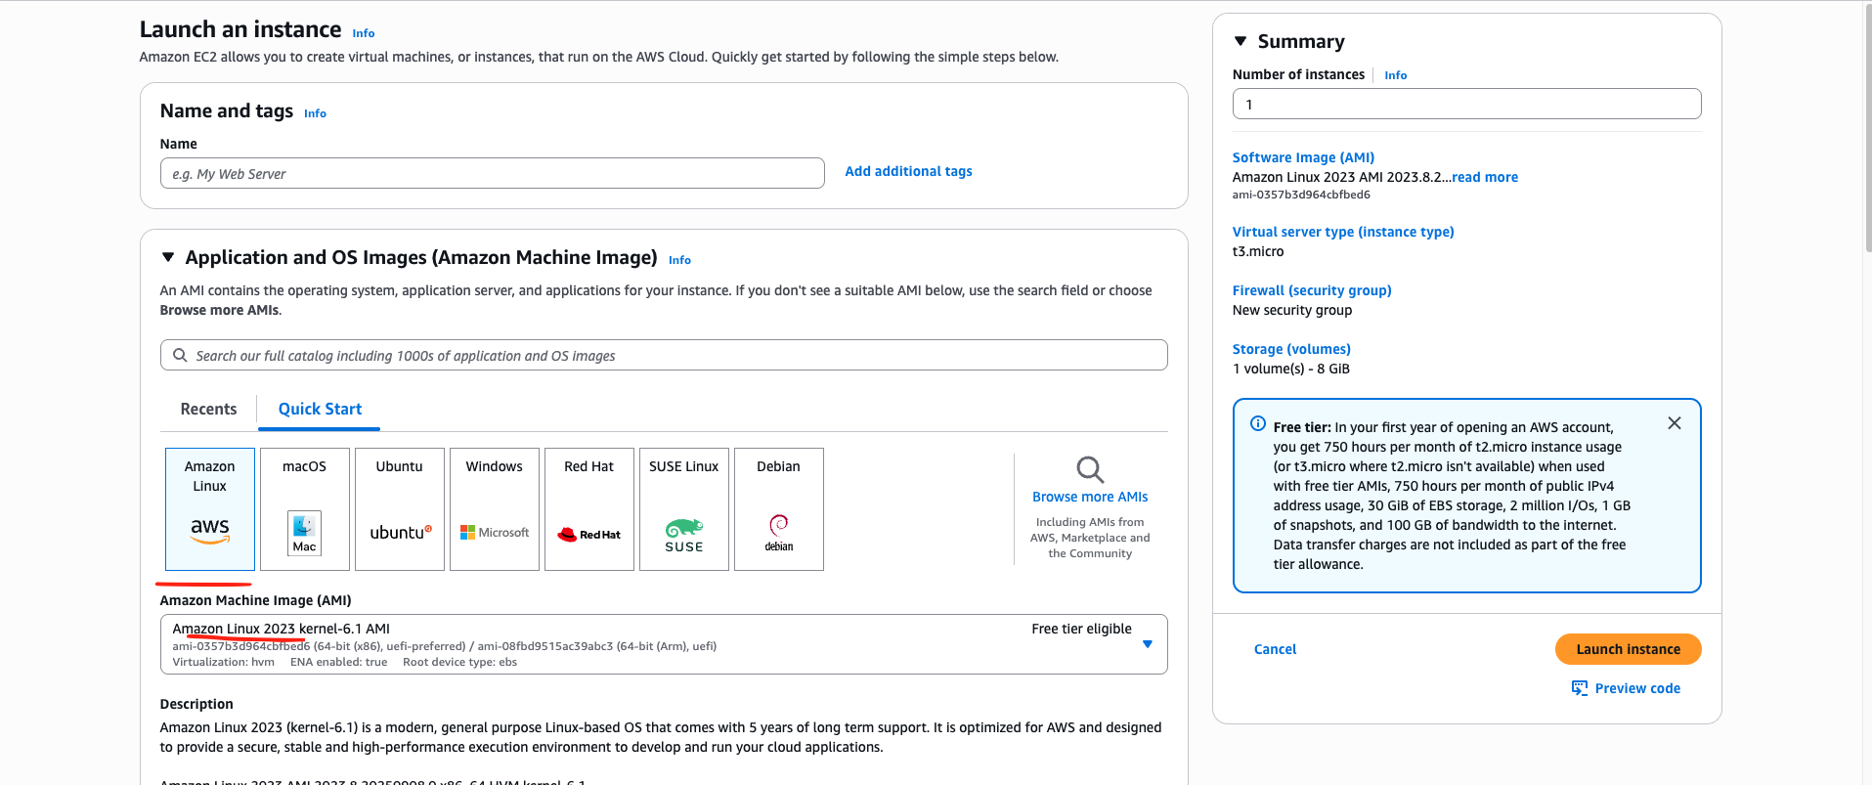Choose the Ubuntu OS tile
The height and width of the screenshot is (785, 1872).
pos(400,509)
